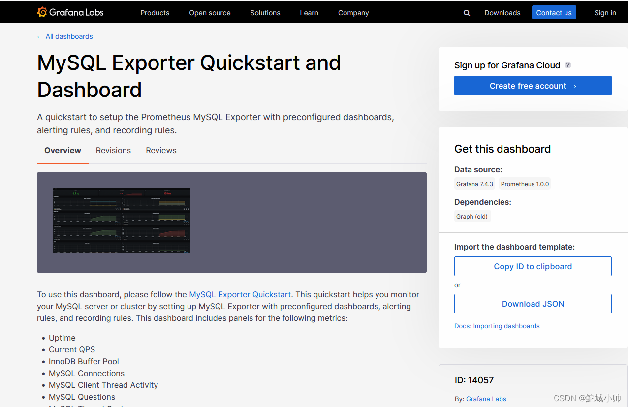Switch to the Revisions tab
The width and height of the screenshot is (628, 407).
113,151
